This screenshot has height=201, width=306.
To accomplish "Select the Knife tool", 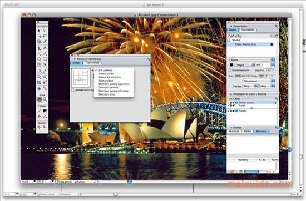I will pos(45,71).
